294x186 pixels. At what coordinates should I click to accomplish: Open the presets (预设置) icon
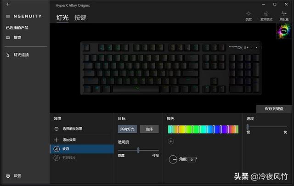click(x=284, y=16)
